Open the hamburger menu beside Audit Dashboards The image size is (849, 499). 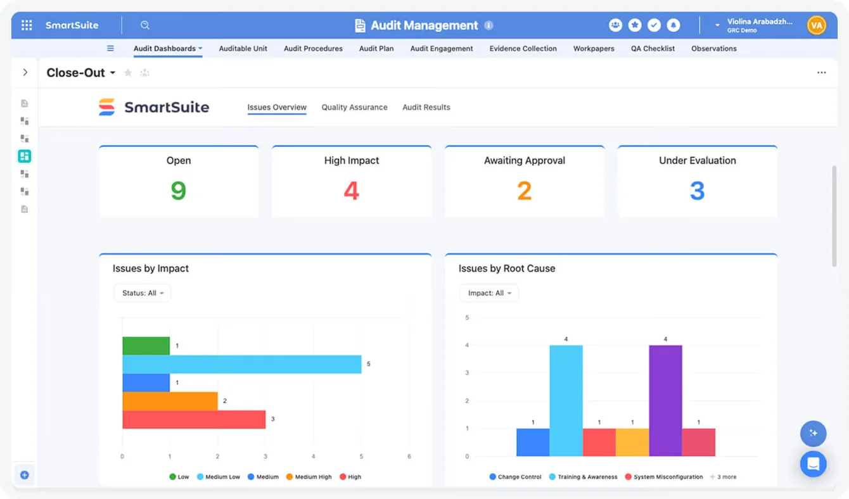click(110, 48)
